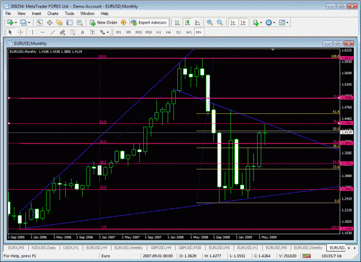Switch to the USDX,H1 chart tab

coord(71,248)
